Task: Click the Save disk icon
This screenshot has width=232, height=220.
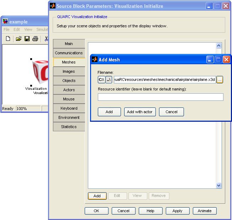Action: click(27, 39)
